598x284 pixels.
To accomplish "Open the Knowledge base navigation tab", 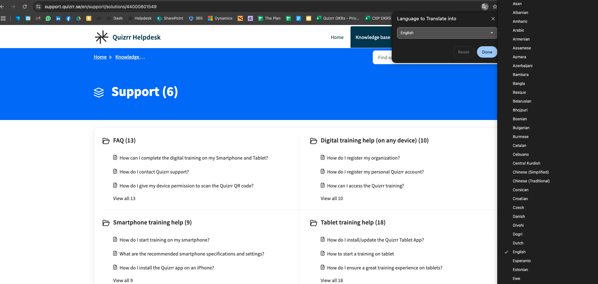I will point(373,37).
